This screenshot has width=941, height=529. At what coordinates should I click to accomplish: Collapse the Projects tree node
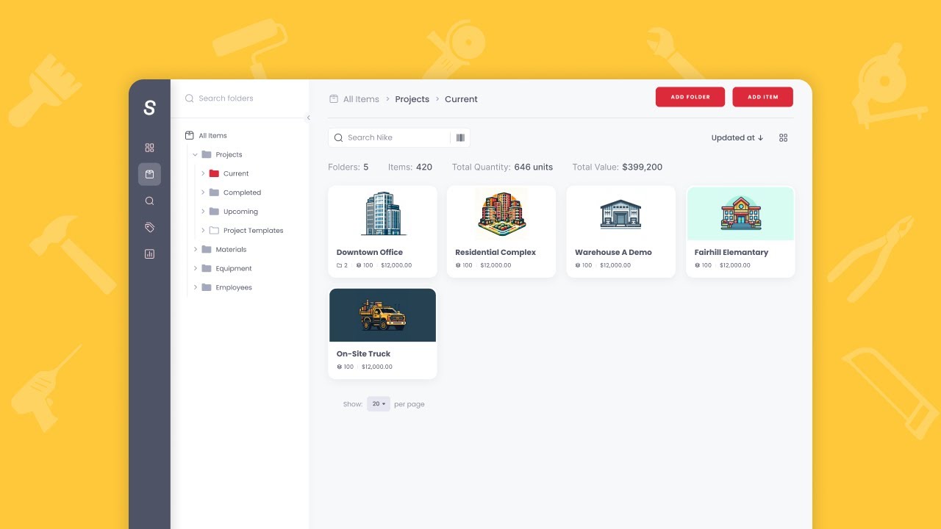(x=196, y=155)
